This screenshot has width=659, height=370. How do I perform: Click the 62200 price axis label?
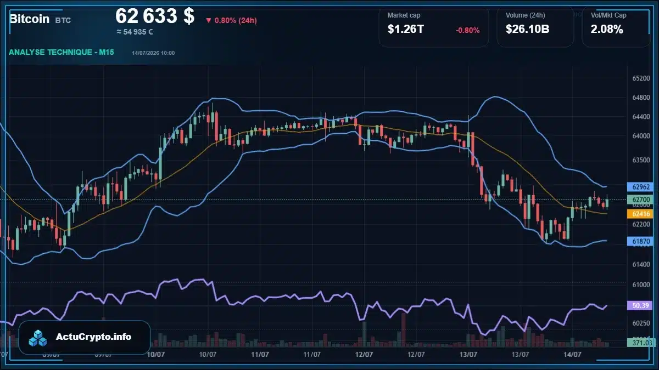tap(641, 224)
